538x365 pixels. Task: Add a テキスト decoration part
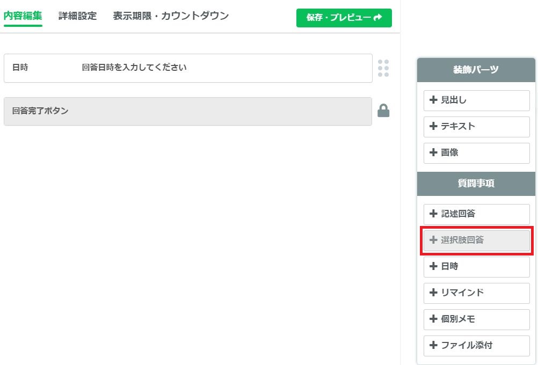pos(477,127)
